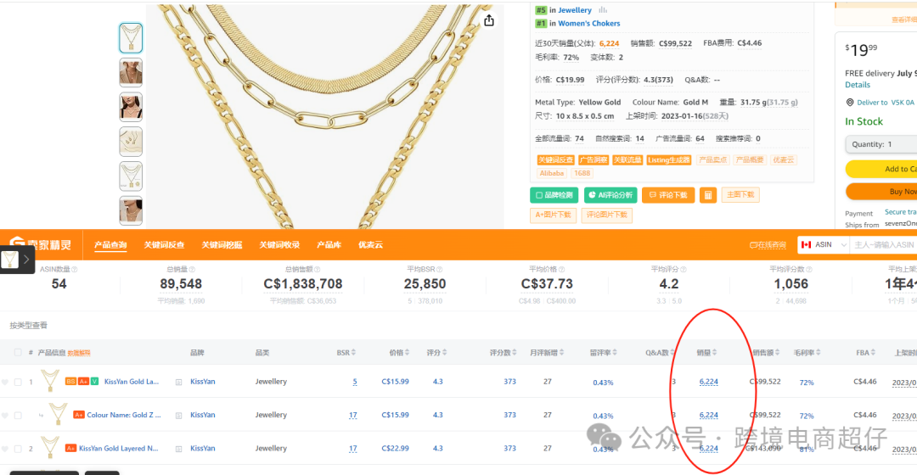Viewport: 917px width, 475px height.
Task: Click the 品牌检测 green button
Action: click(x=554, y=195)
